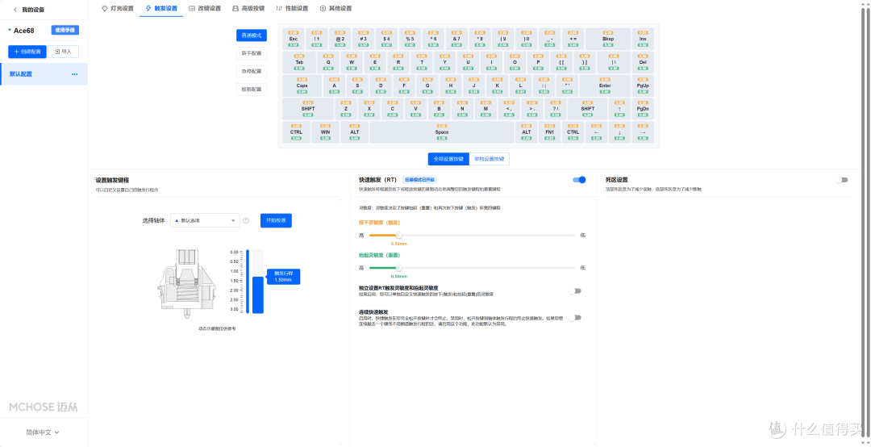Select the Tab key on keyboard layout
Image resolution: width=871 pixels, height=447 pixels.
click(299, 62)
